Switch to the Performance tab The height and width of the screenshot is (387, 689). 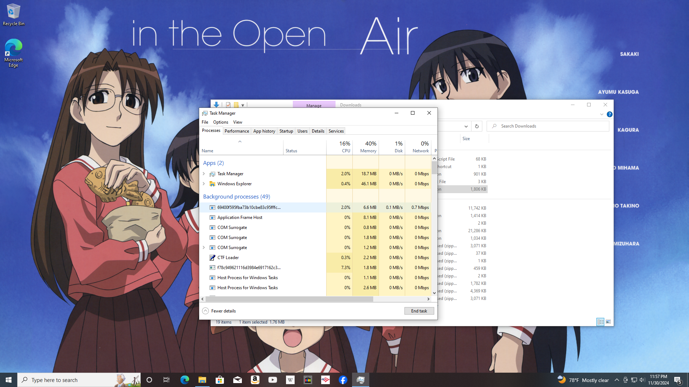coord(236,131)
